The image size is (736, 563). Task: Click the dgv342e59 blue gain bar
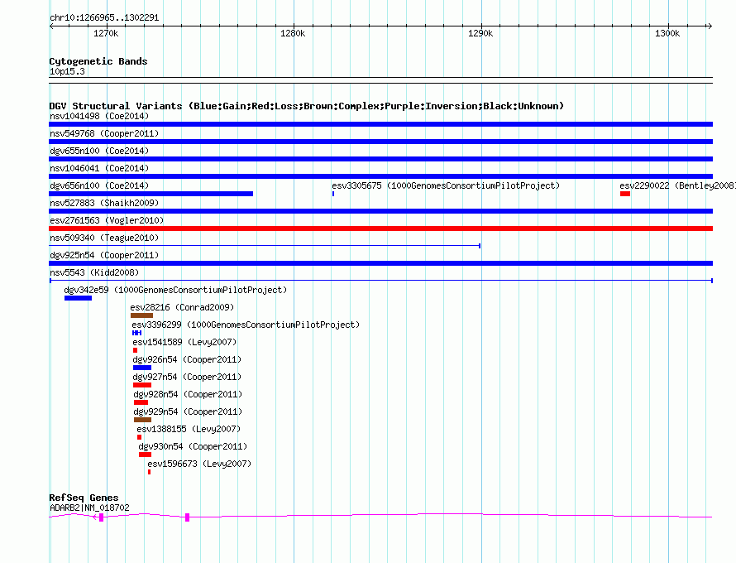click(78, 298)
